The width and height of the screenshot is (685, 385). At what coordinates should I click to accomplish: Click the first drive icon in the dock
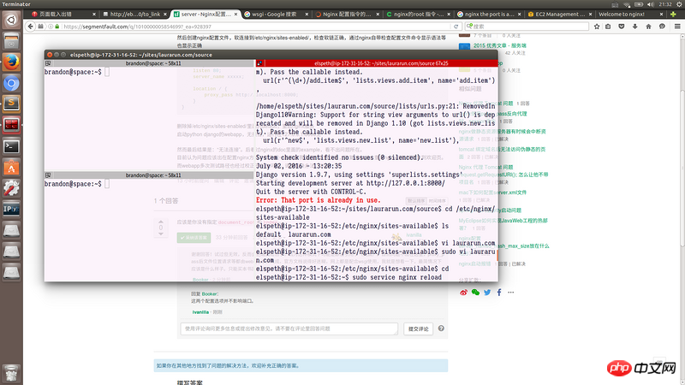point(11,230)
